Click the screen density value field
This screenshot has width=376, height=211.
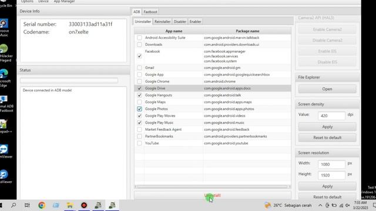click(x=331, y=116)
